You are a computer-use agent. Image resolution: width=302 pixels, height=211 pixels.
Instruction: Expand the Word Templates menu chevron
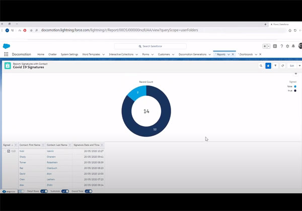pos(103,54)
